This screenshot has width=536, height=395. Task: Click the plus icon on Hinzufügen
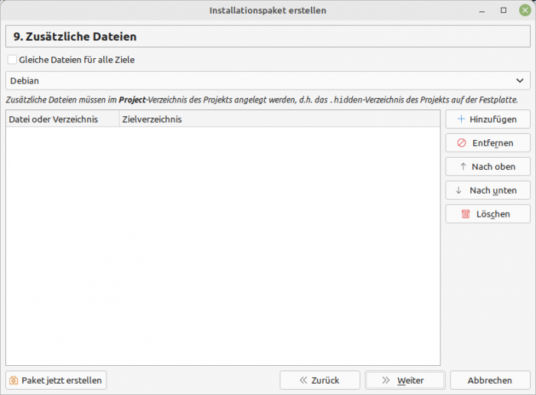point(461,119)
